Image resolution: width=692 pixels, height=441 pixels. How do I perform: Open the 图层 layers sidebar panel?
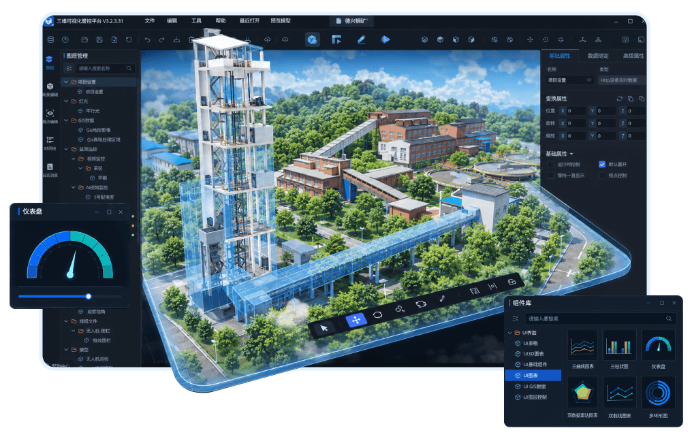click(50, 62)
